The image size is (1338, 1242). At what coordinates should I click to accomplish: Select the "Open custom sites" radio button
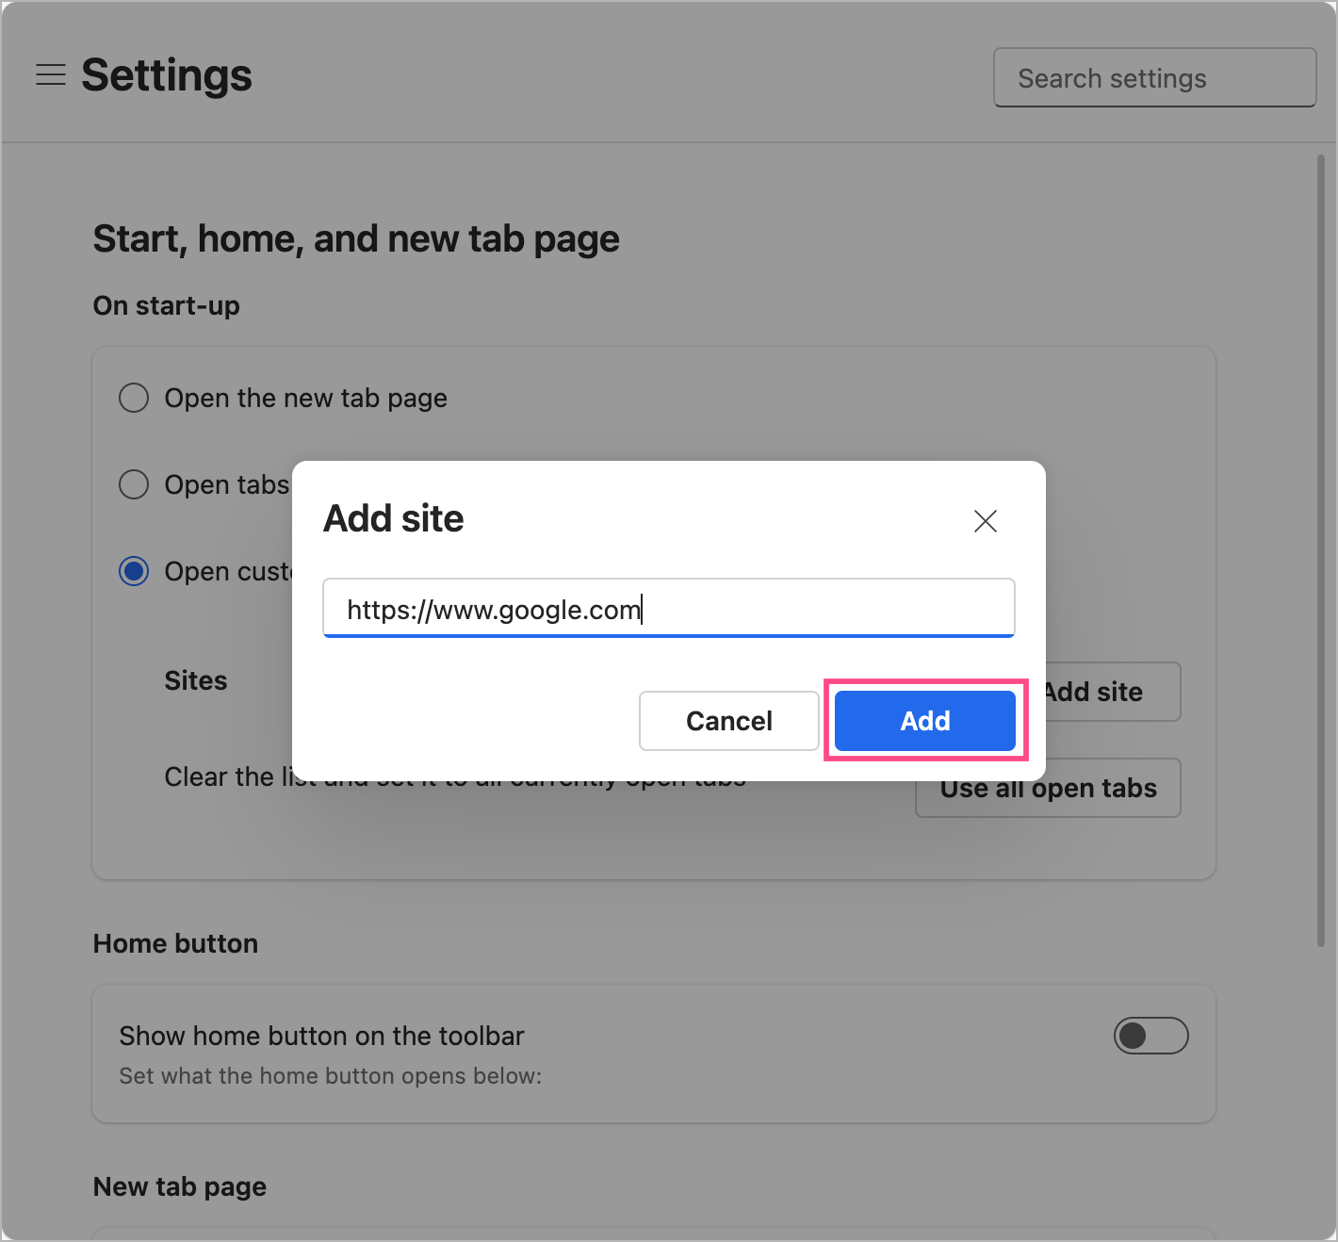pos(134,571)
